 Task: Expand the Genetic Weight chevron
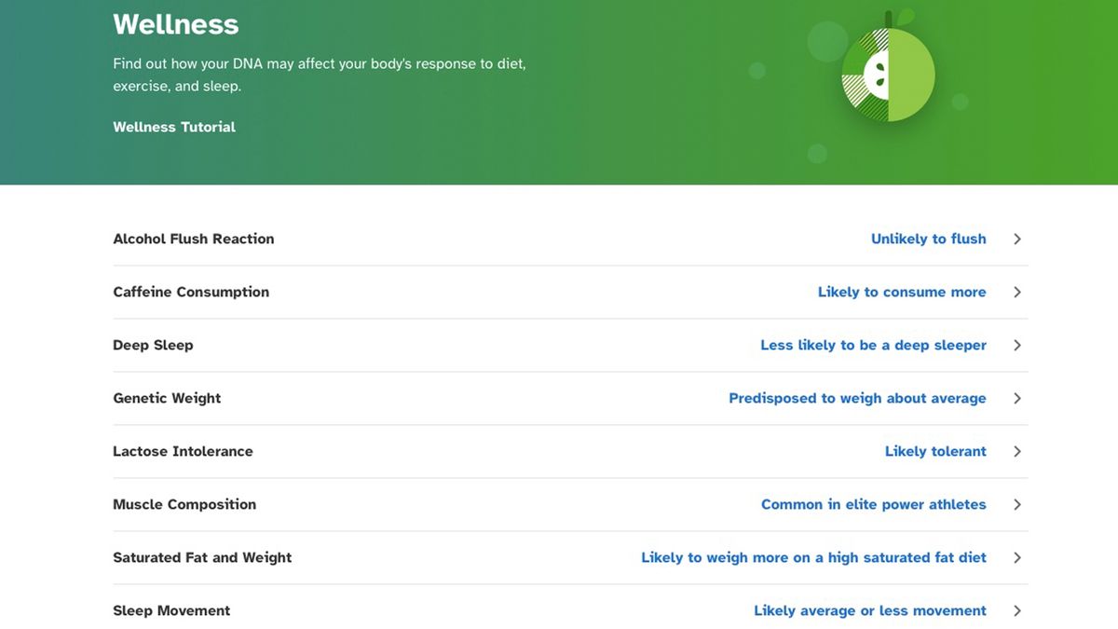tap(1016, 398)
